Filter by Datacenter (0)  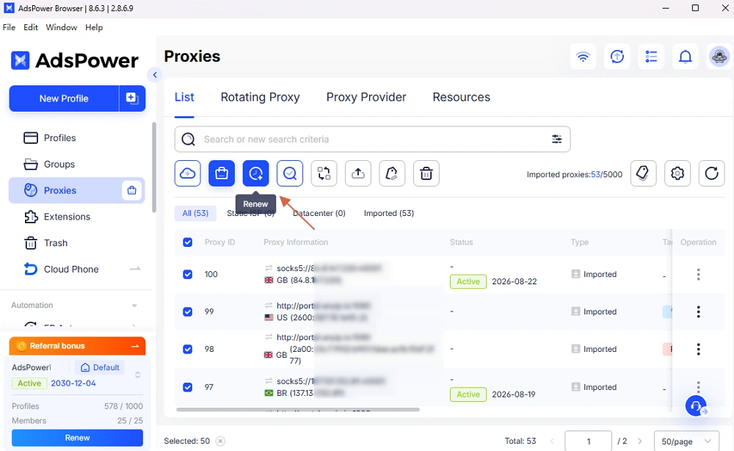pyautogui.click(x=319, y=213)
